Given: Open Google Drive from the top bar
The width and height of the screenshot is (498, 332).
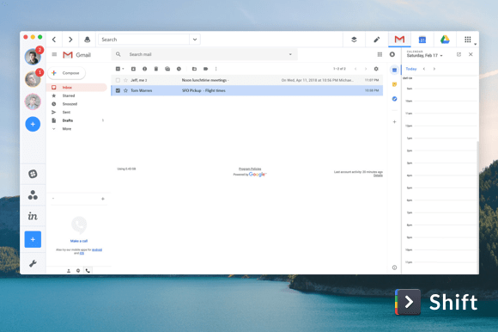Looking at the screenshot, I should click(445, 40).
